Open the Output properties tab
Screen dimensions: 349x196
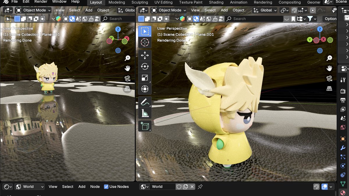[x=343, y=100]
